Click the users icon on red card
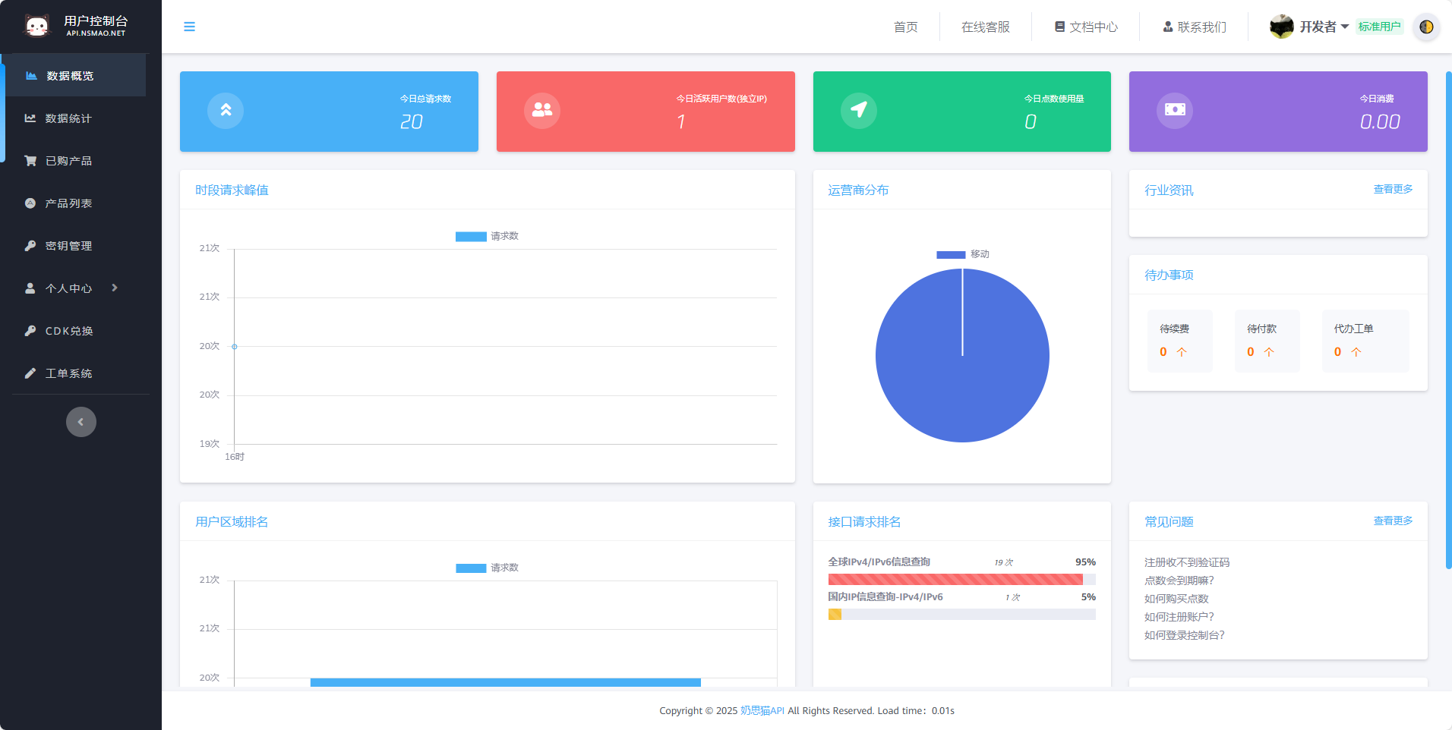1452x730 pixels. pyautogui.click(x=542, y=110)
